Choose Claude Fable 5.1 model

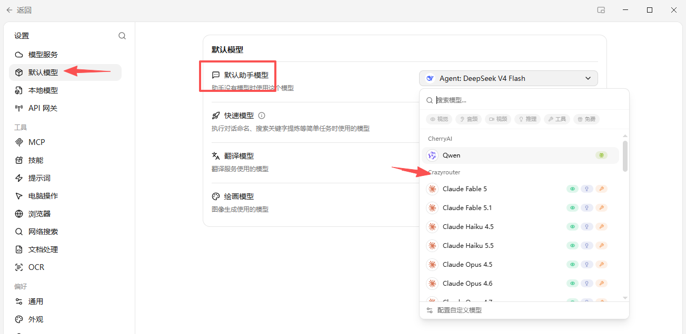(520, 208)
